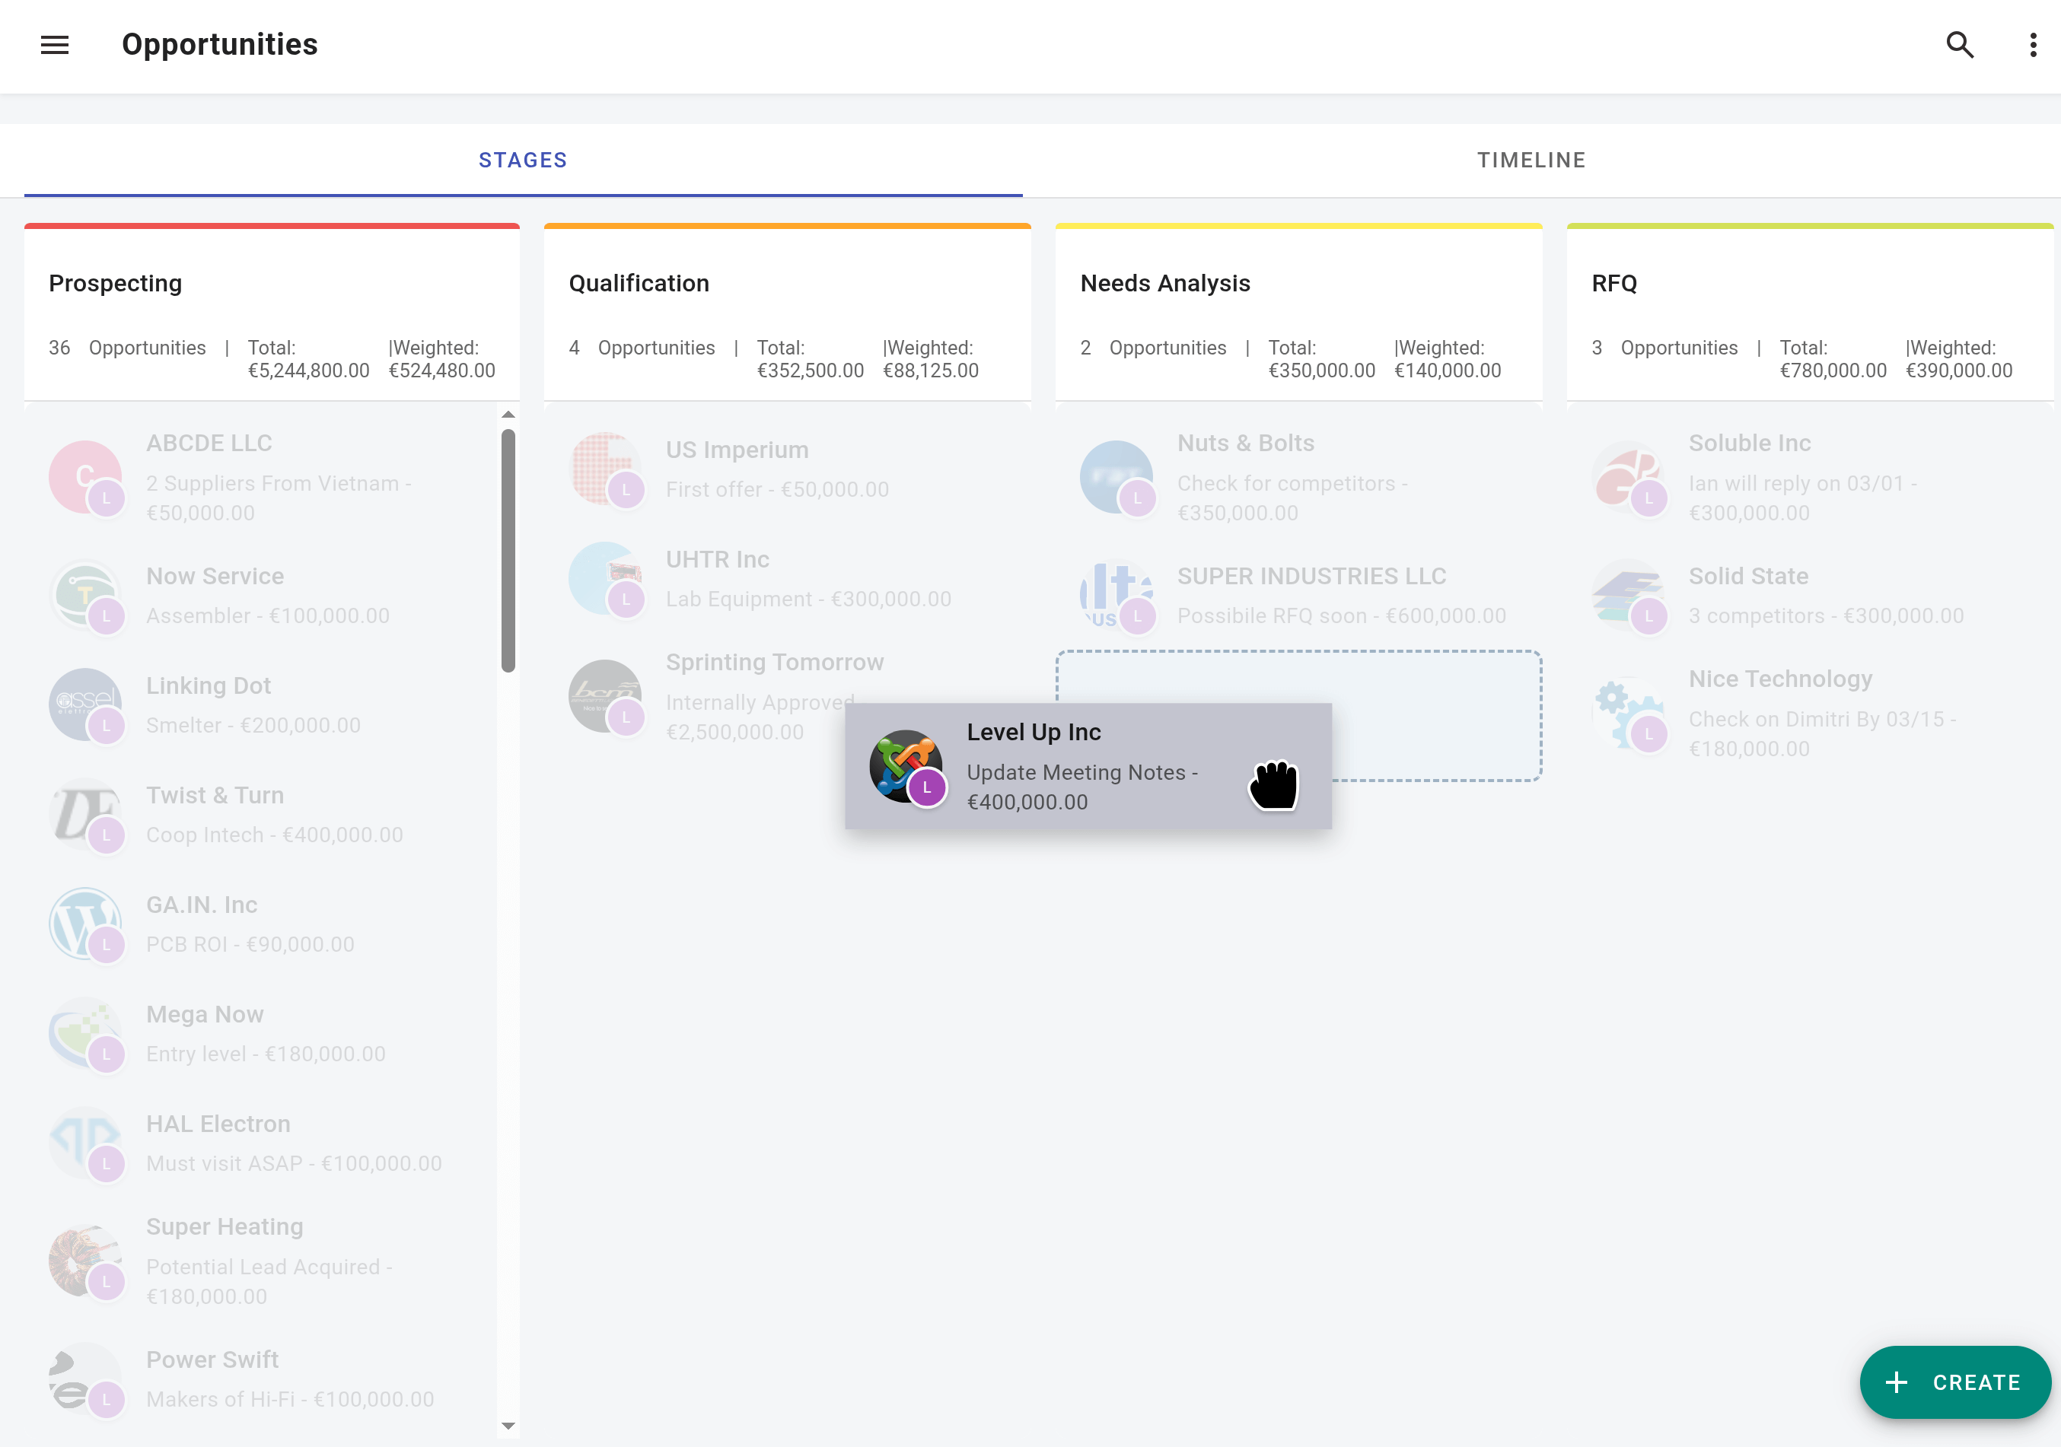2061x1447 pixels.
Task: Click the GA.IN. Inc WordPress avatar
Action: (x=86, y=924)
